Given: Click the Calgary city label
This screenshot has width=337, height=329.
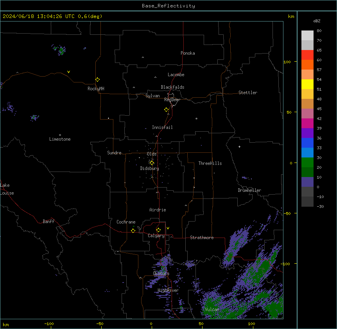Looking at the screenshot, I should (156, 236).
